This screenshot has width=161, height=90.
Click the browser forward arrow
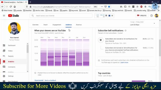pos(7,7)
